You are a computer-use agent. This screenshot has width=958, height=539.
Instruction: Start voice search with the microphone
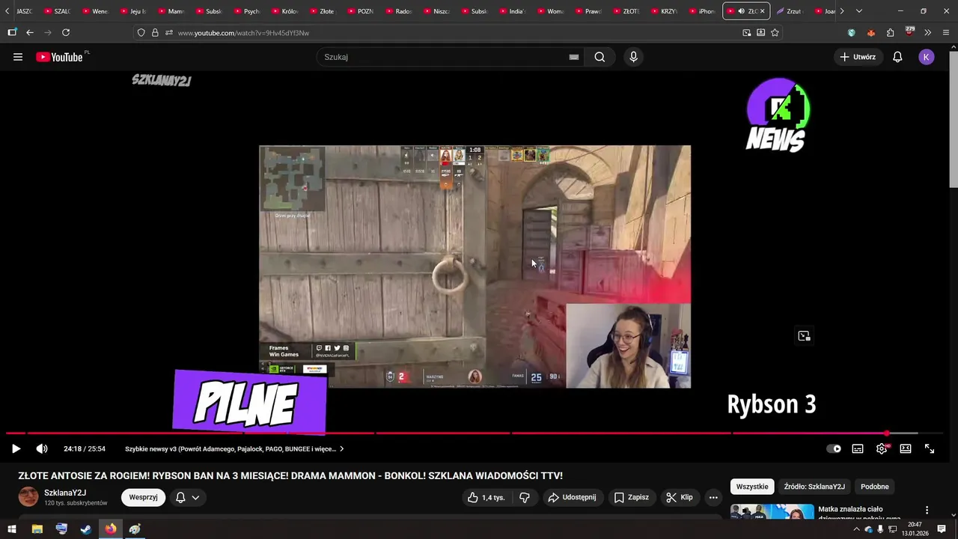633,57
